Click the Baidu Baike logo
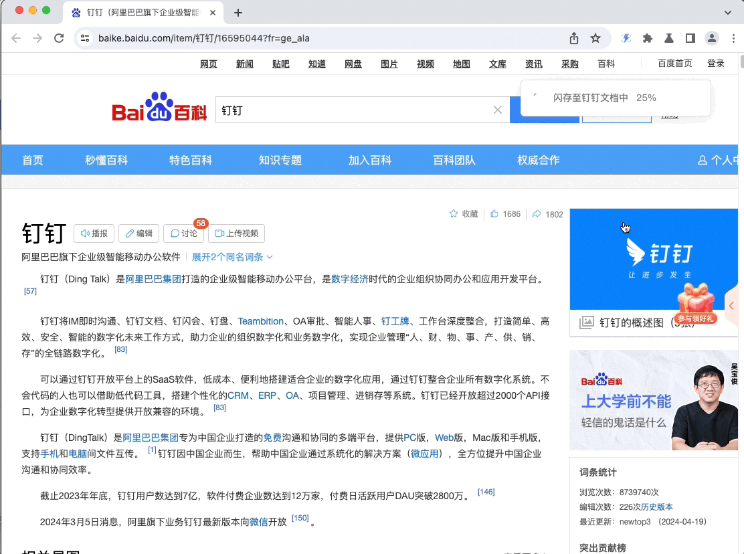The width and height of the screenshot is (744, 554). point(159,107)
